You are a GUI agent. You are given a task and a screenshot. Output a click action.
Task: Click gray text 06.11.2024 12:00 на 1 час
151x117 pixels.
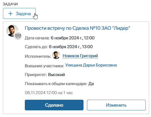49,93
